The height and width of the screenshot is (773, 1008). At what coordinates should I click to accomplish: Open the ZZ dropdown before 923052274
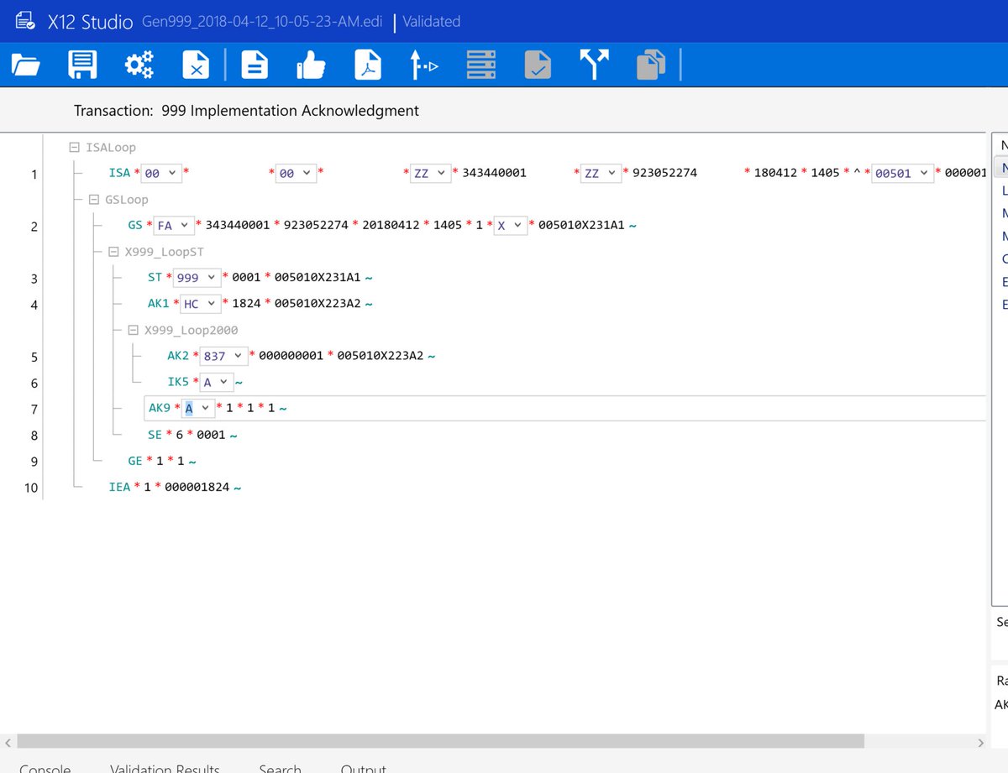601,174
